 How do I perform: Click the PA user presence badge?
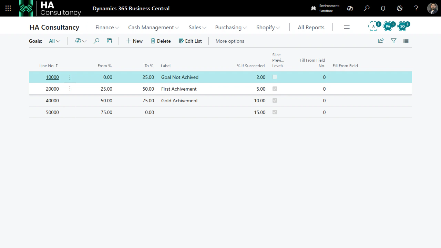(x=389, y=26)
